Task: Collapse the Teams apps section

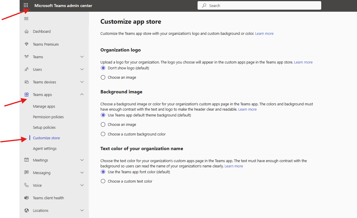Action: [82, 94]
